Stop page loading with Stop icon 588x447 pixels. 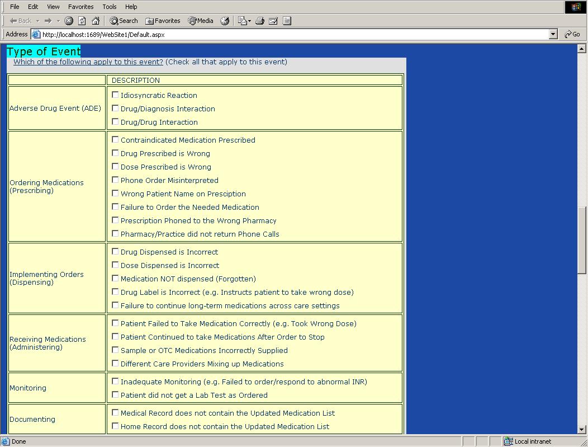[69, 21]
